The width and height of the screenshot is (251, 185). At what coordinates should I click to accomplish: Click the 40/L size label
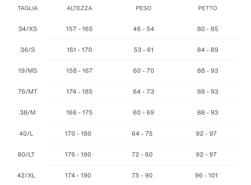pos(26,134)
